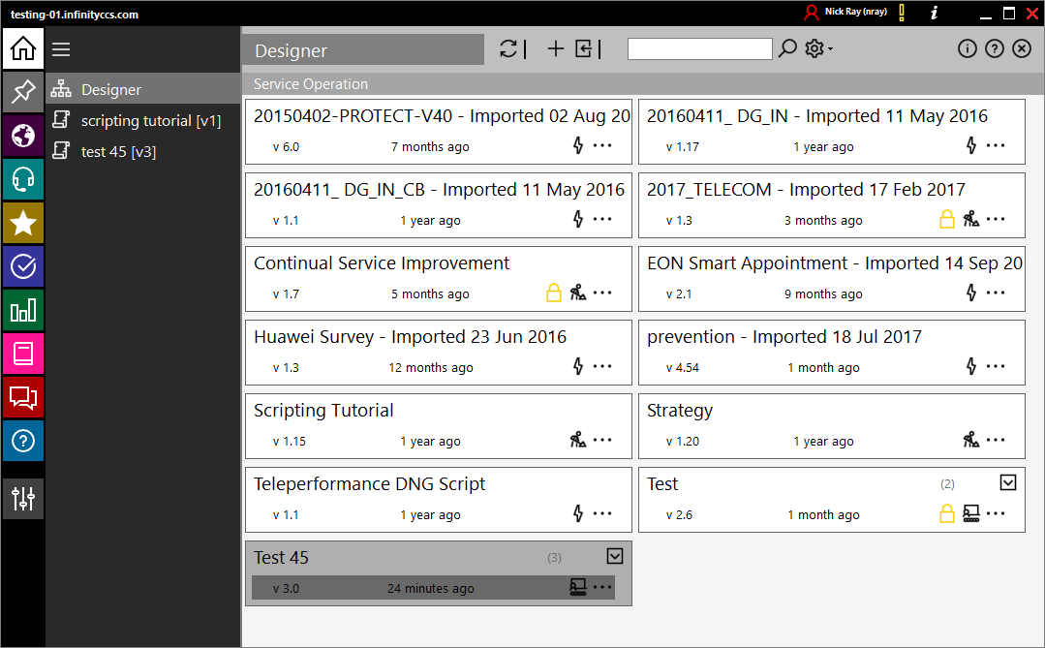
Task: Select the Strategy card title
Action: click(680, 411)
